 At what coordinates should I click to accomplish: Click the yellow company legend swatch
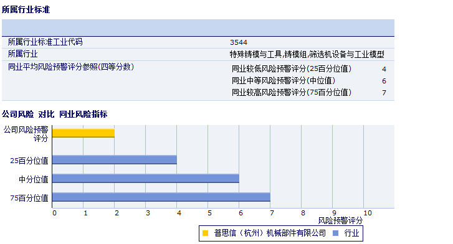(x=205, y=233)
